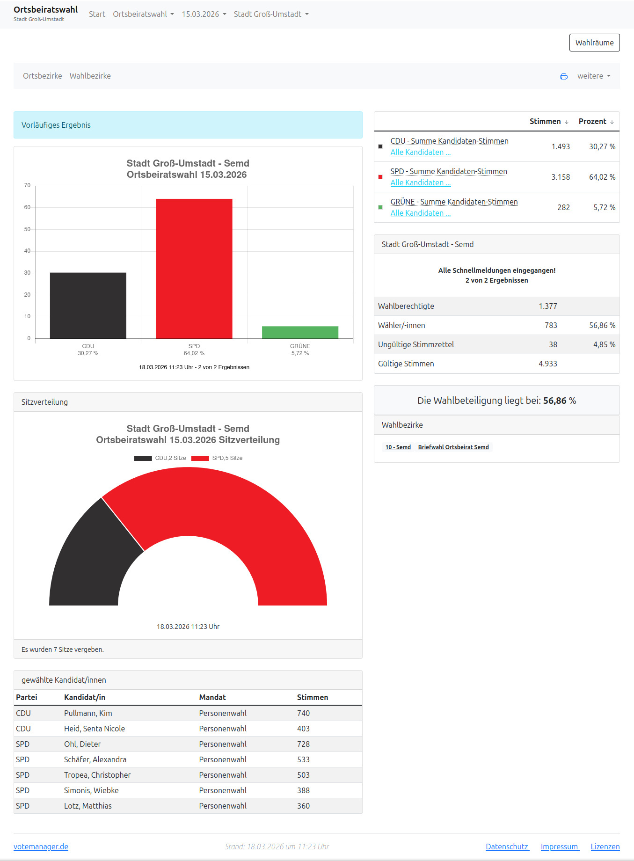Click the printer icon
The width and height of the screenshot is (634, 861).
coord(563,77)
